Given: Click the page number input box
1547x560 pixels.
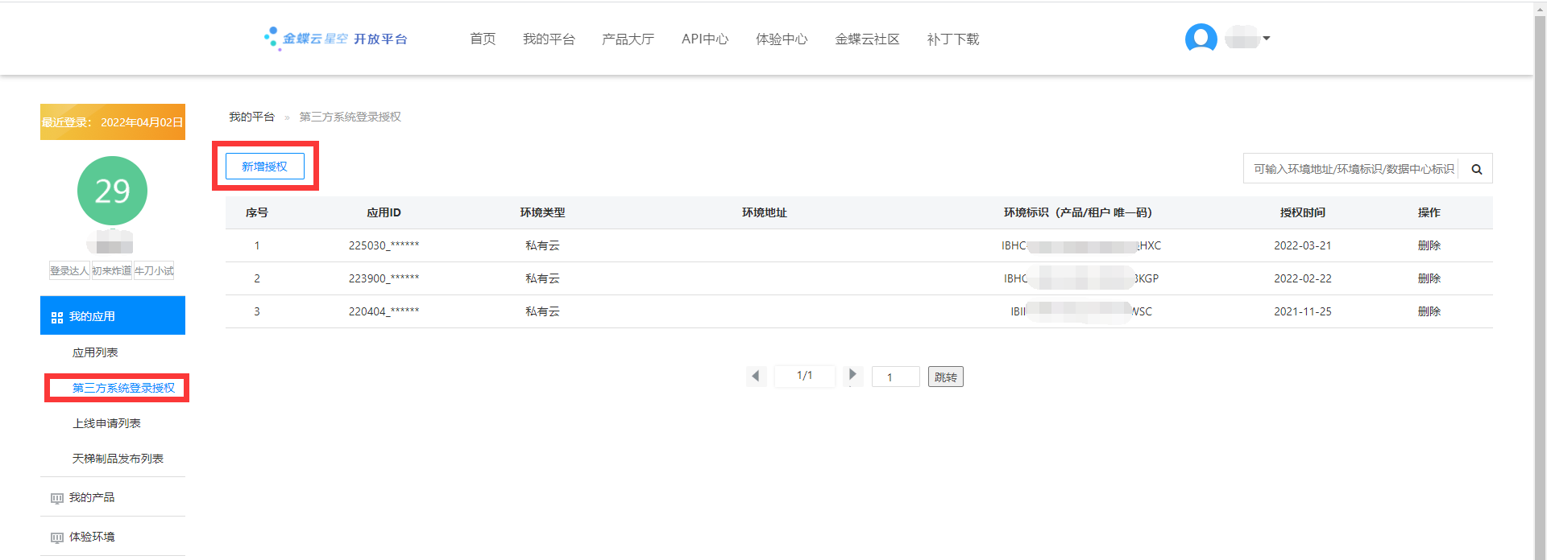Looking at the screenshot, I should point(895,377).
